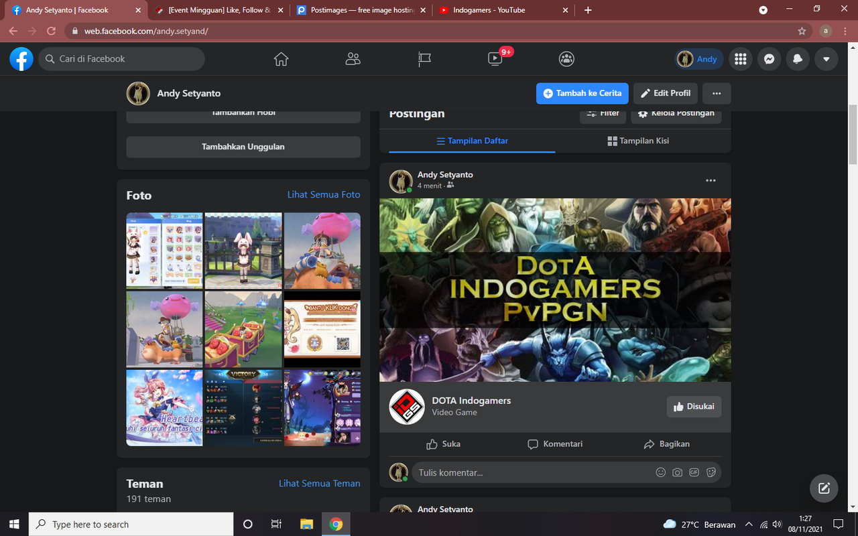This screenshot has height=536, width=858.
Task: Open options on the DOTA Indogamers post
Action: pos(710,180)
